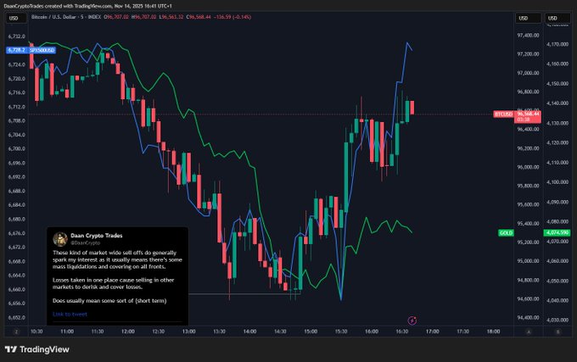Screen dimensions: 577x362
Task: Click the 4,100.000 label on the gold axis
Action: 557,182
